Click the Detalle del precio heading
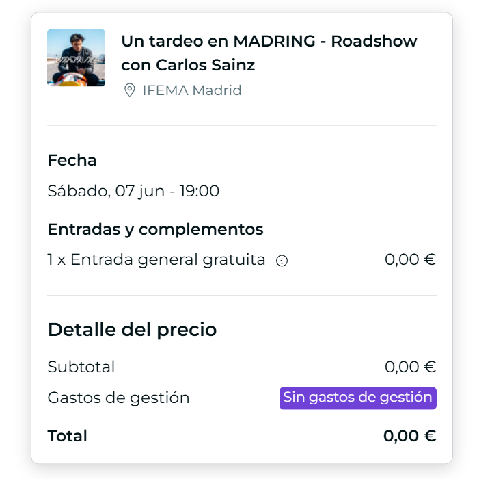 132,330
